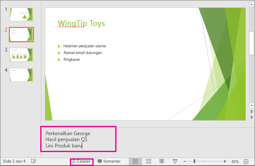Fit slide to current window icon
The image size is (255, 166).
(x=246, y=161)
